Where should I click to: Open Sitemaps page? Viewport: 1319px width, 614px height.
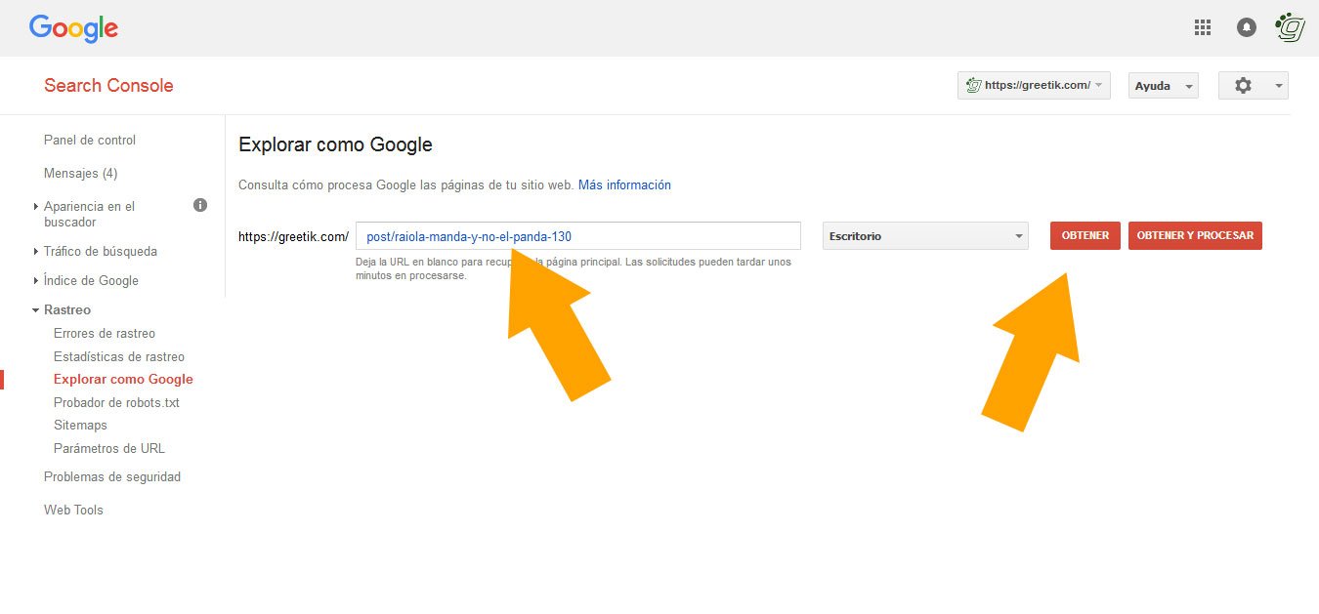pyautogui.click(x=80, y=425)
